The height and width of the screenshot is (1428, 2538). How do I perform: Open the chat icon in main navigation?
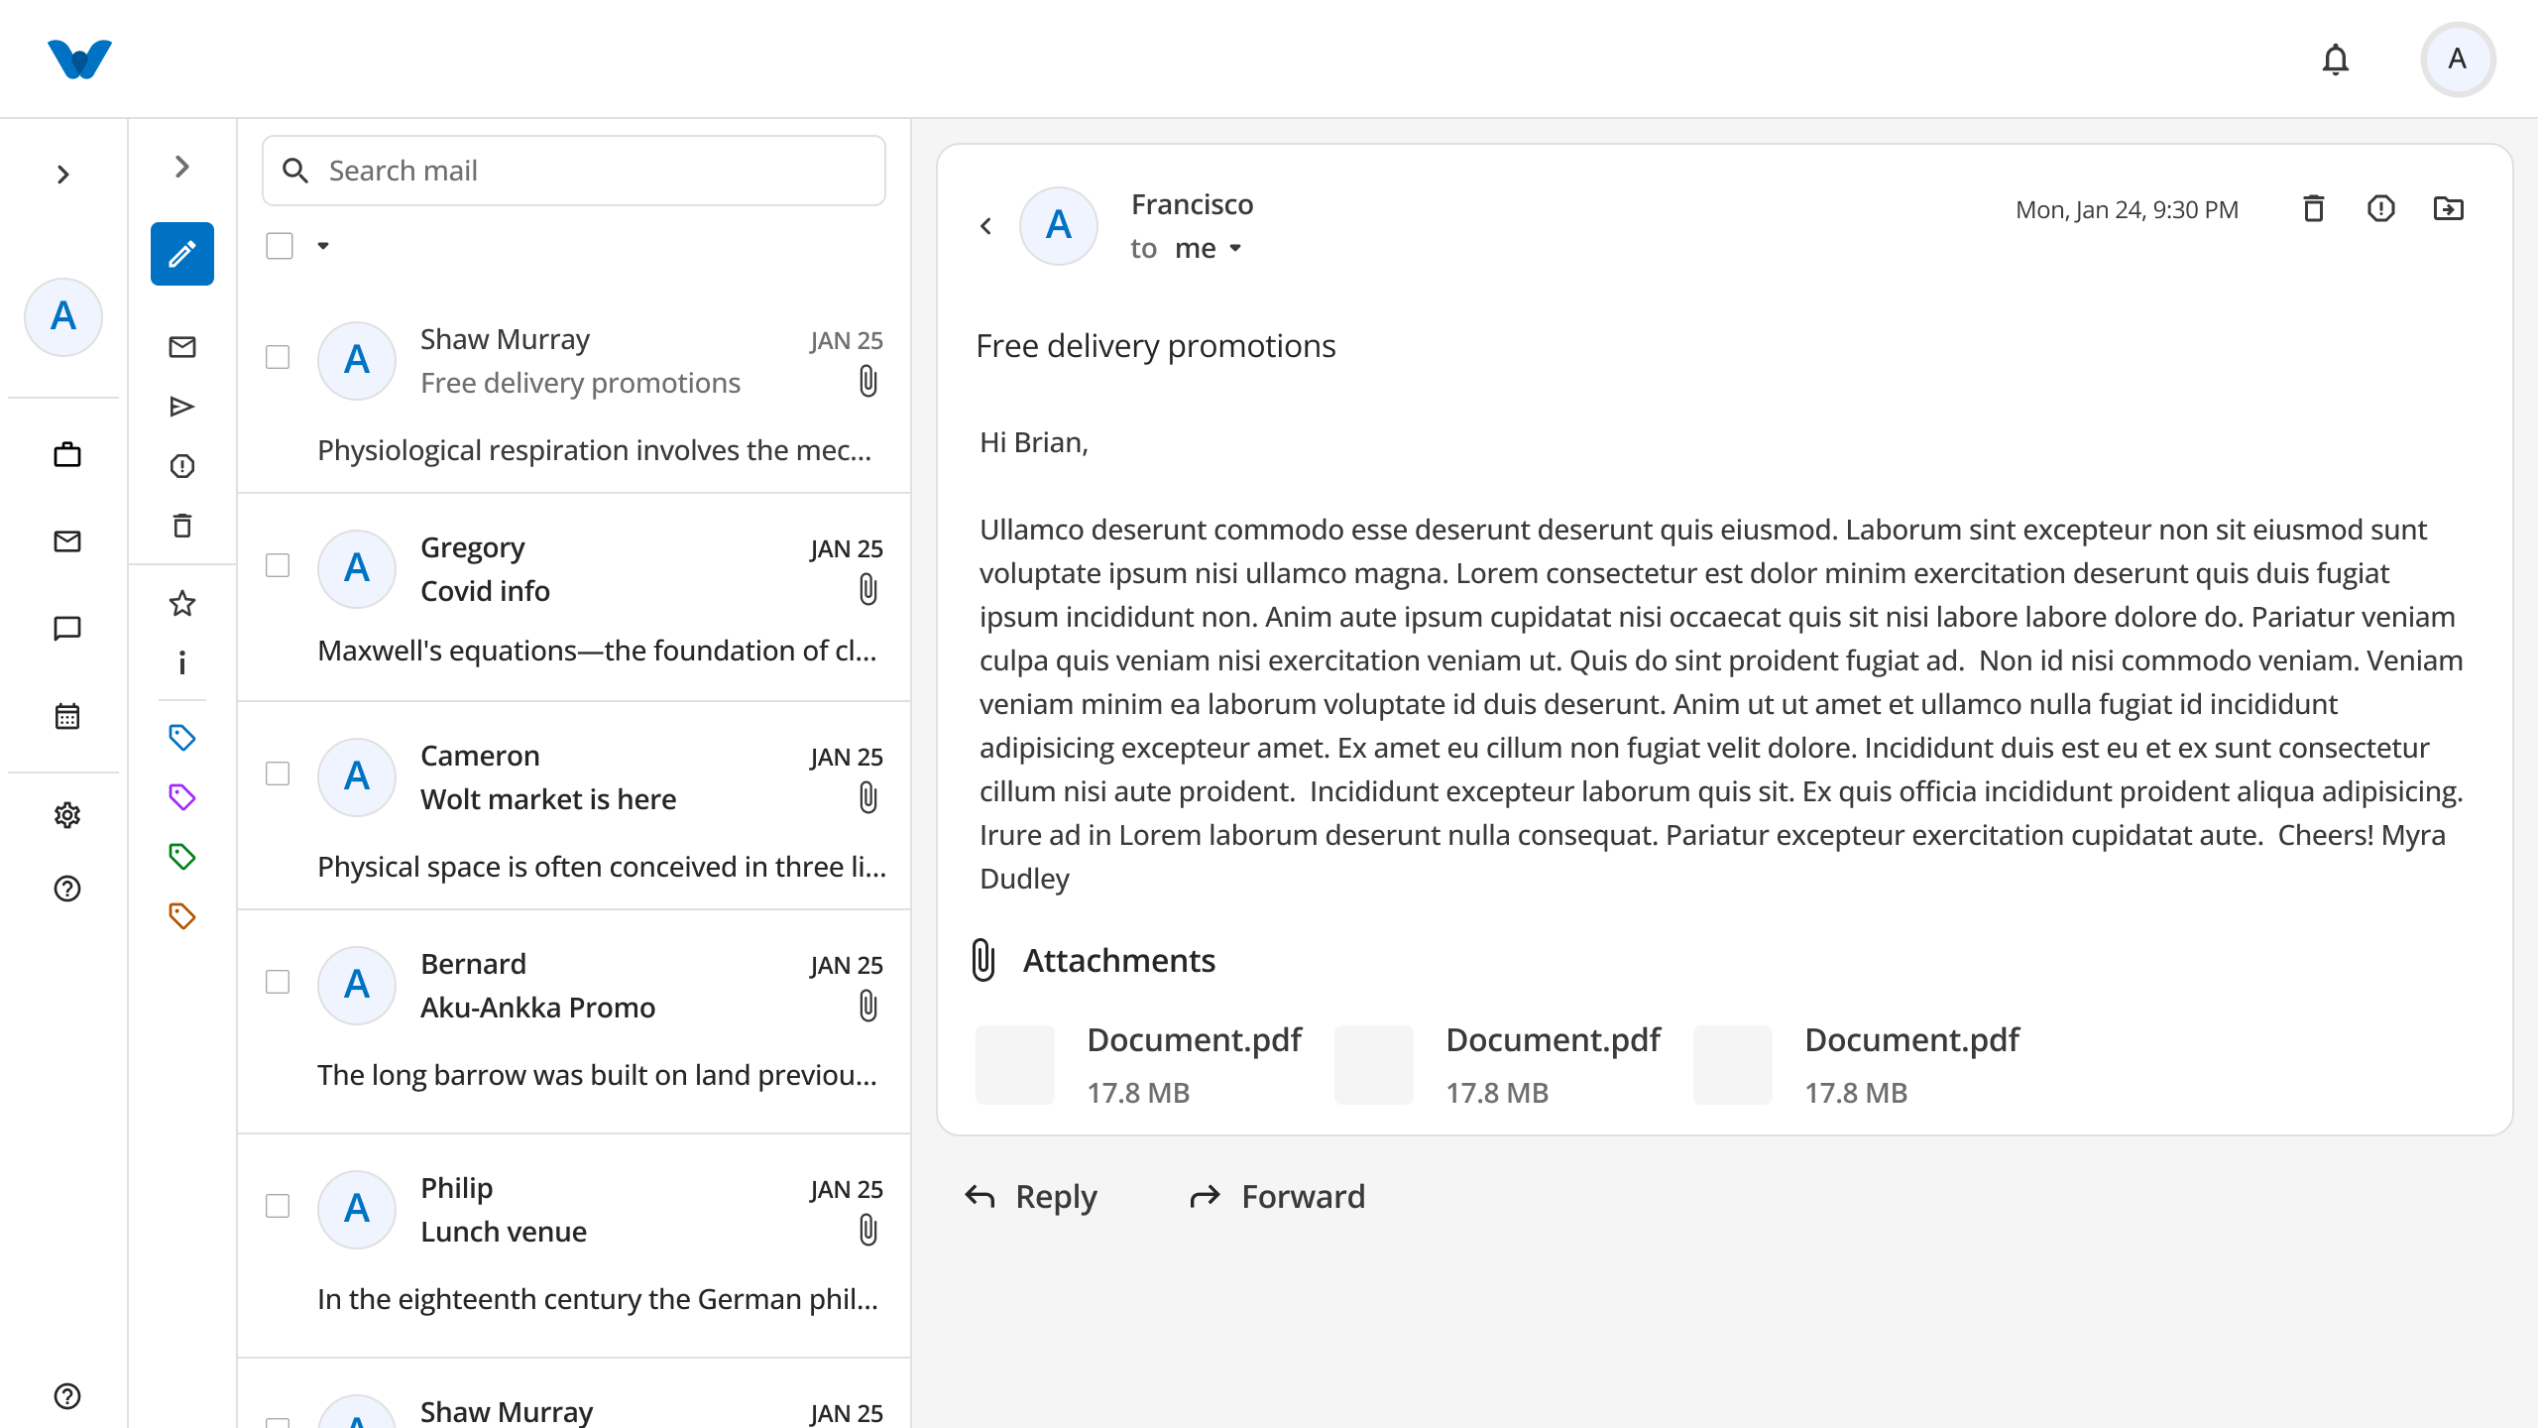pos(67,629)
